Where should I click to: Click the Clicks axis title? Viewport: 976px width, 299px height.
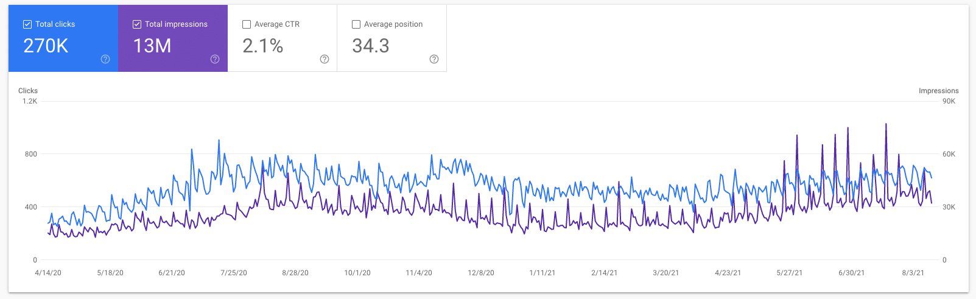(x=28, y=91)
